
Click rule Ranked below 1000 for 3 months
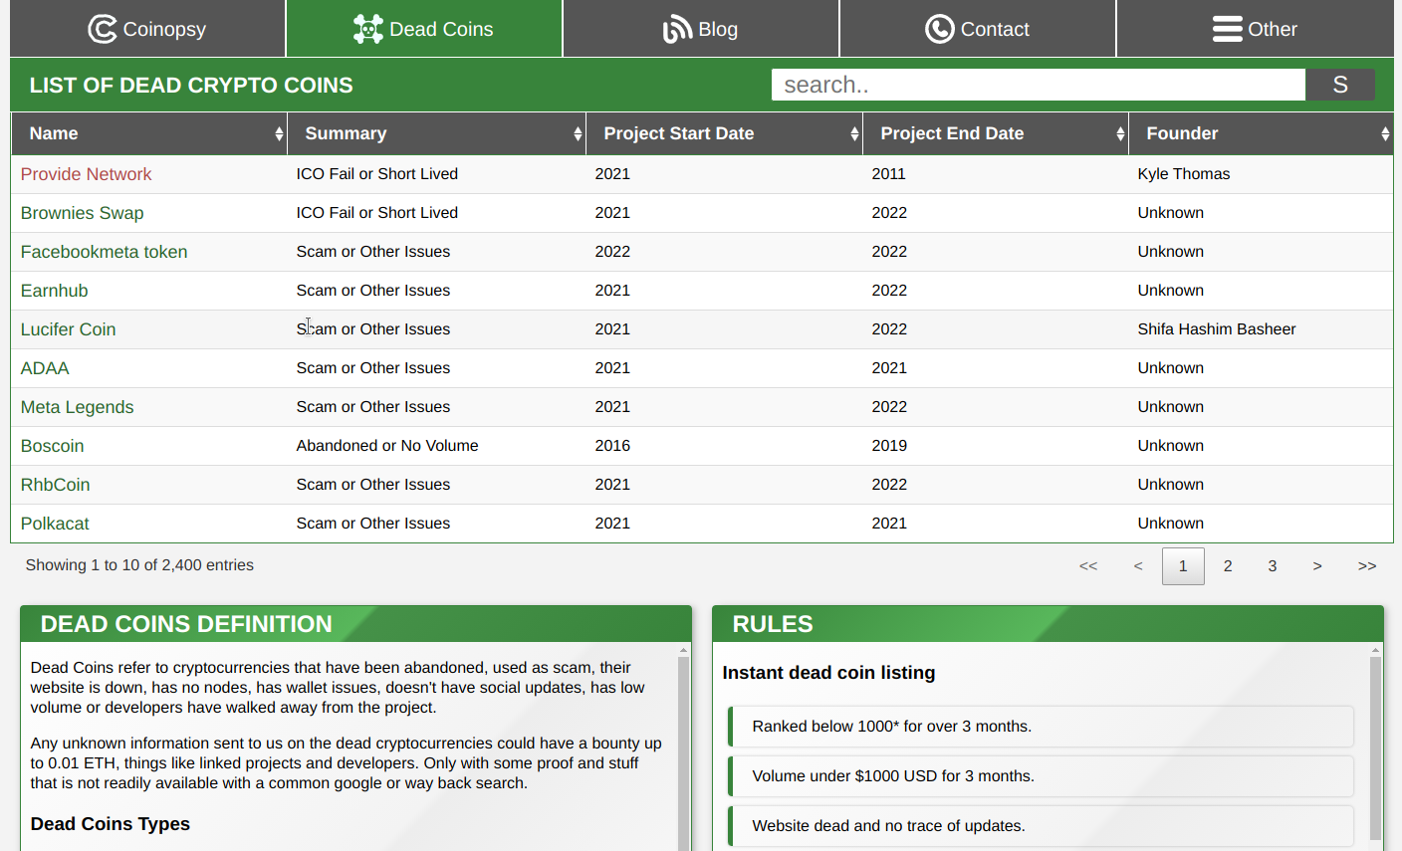click(x=1041, y=727)
